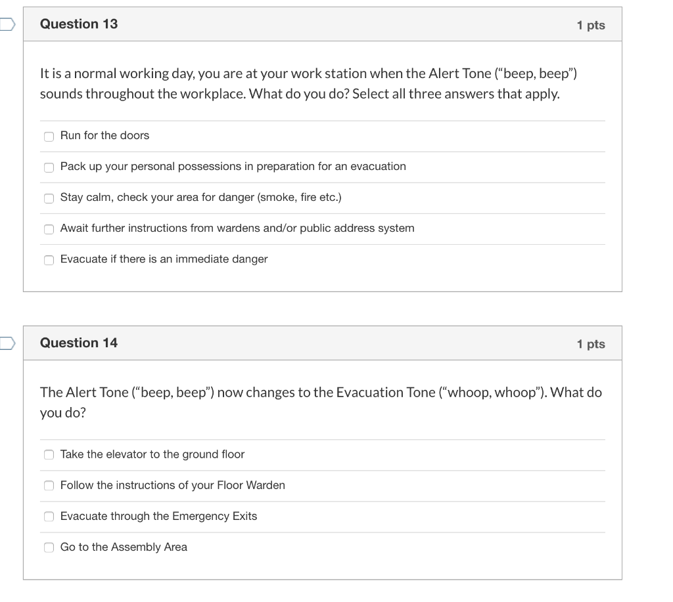Click inside the Question 14 answer area
This screenshot has width=673, height=602.
coord(322,499)
